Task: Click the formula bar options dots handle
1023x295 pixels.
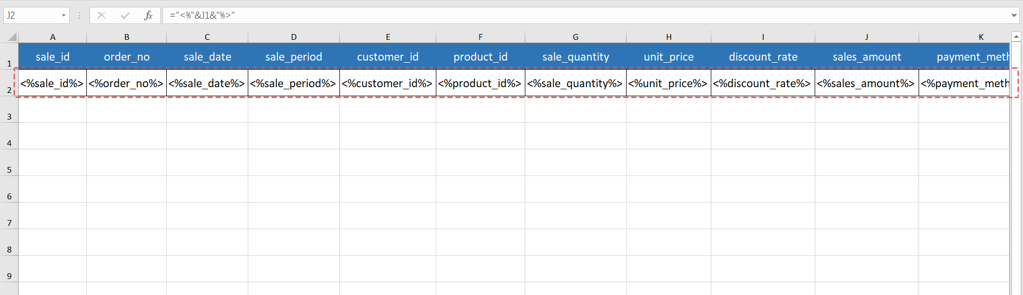Action: (x=79, y=15)
